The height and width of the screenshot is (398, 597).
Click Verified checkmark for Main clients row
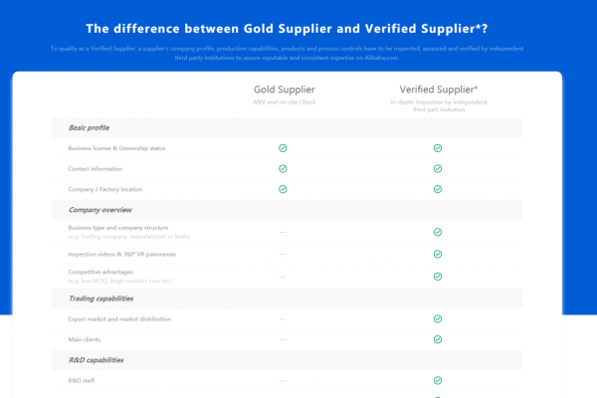point(438,339)
